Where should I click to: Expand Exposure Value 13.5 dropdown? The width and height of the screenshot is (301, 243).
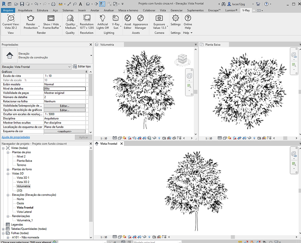(x=167, y=26)
